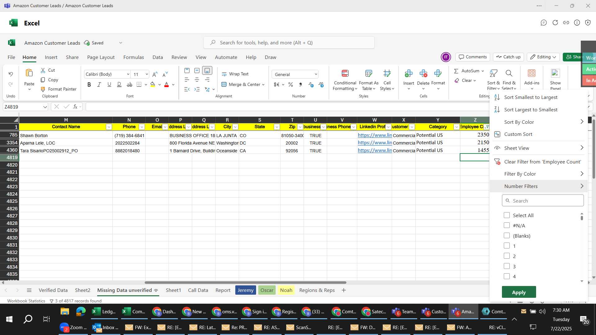Click the search tools and help box
596x335 pixels.
289,43
